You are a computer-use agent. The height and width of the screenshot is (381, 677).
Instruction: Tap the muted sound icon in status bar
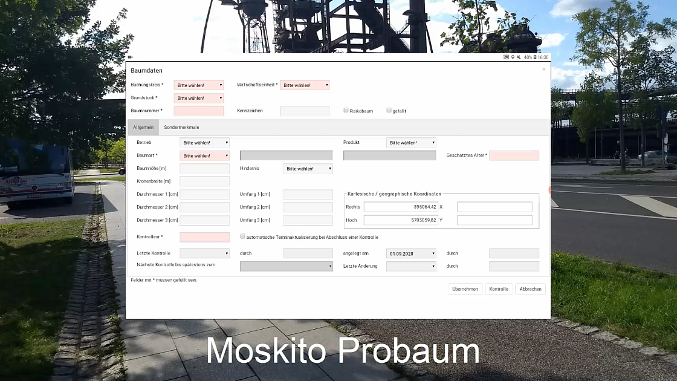(519, 57)
